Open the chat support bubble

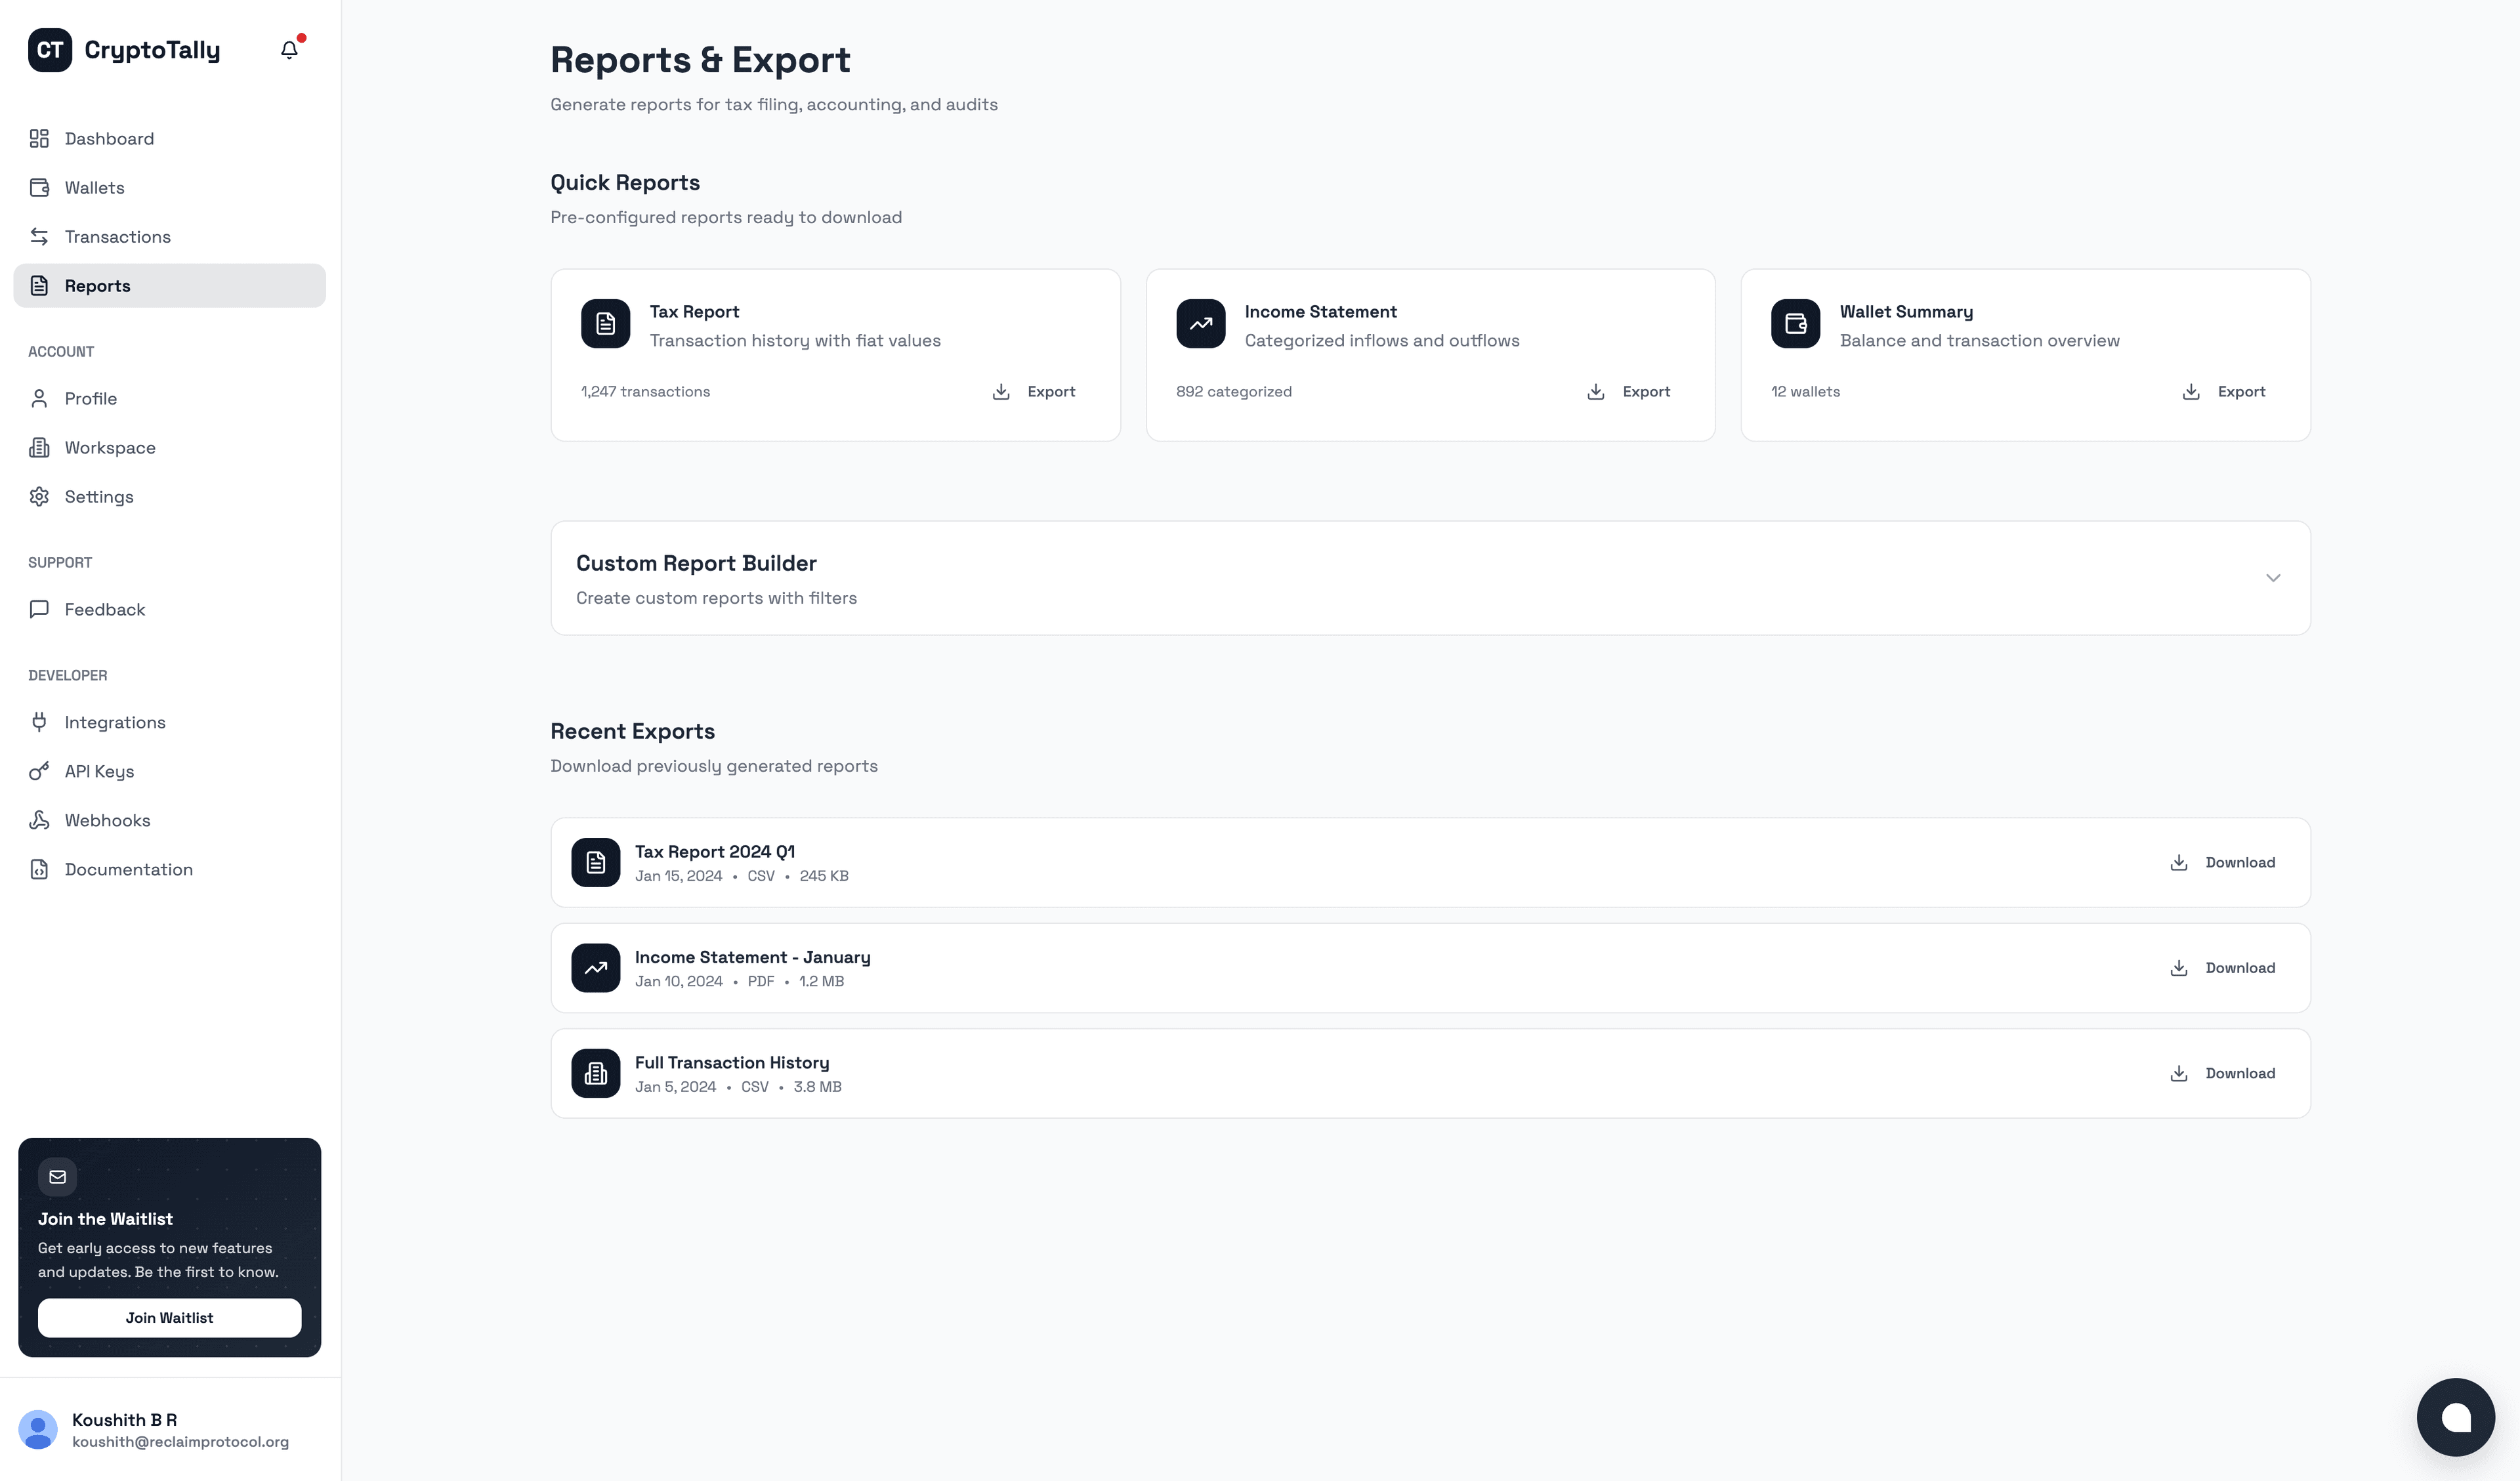pos(2456,1416)
